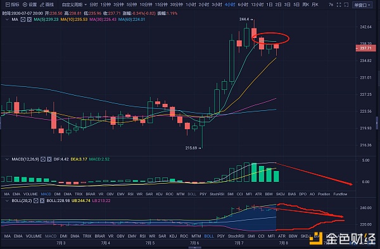This screenshot has height=249, width=380.
Task: Click the bottom-center panel expand arrow
Action: 194,248
